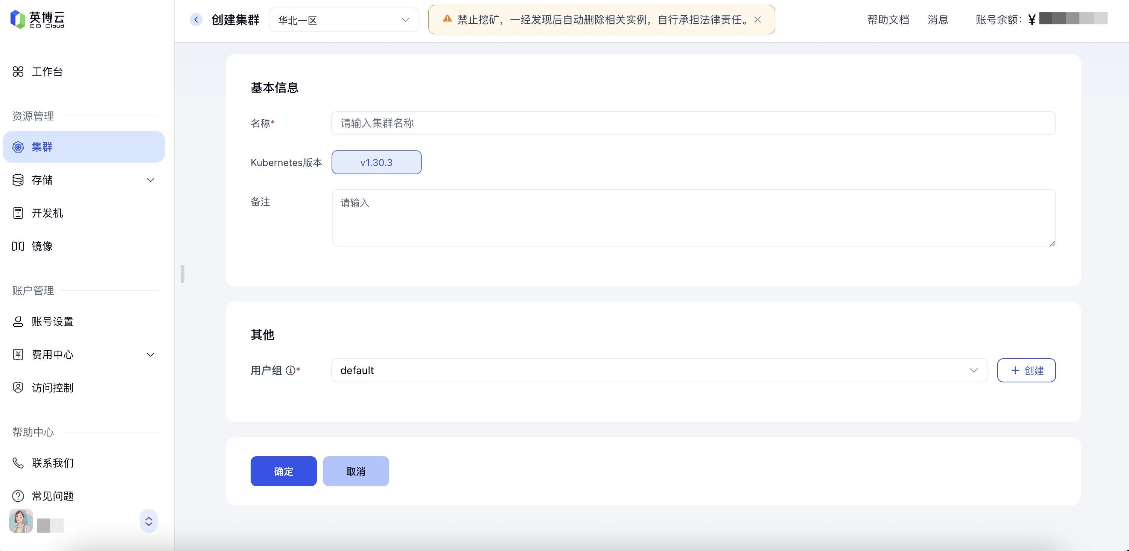
Task: Focus the 备注 remarks textarea
Action: [693, 218]
